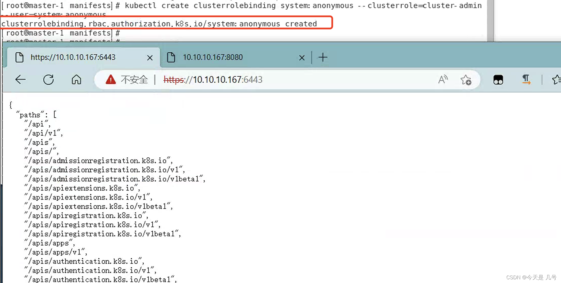Click "/apis/authentication.k8s.io" line
The width and height of the screenshot is (561, 283).
pos(84,261)
